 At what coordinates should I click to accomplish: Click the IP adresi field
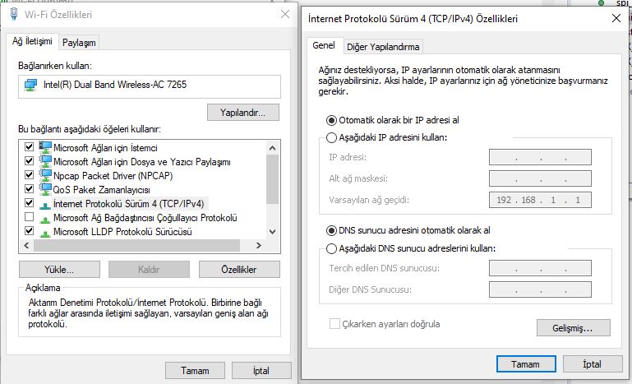[x=540, y=157]
